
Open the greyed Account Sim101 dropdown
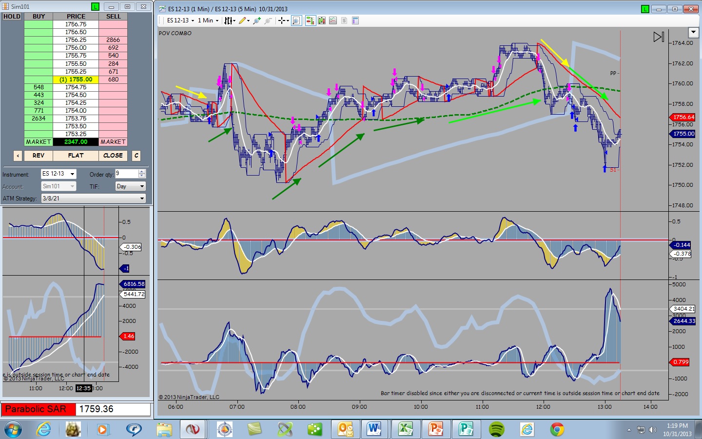pyautogui.click(x=58, y=186)
